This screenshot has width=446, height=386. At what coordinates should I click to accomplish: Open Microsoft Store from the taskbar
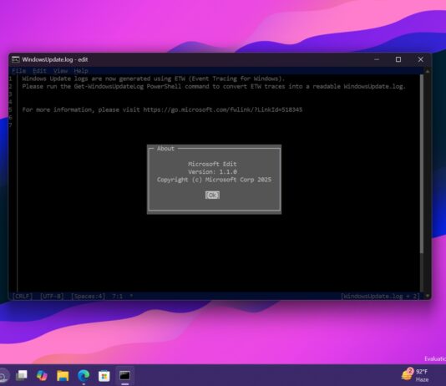tap(104, 376)
